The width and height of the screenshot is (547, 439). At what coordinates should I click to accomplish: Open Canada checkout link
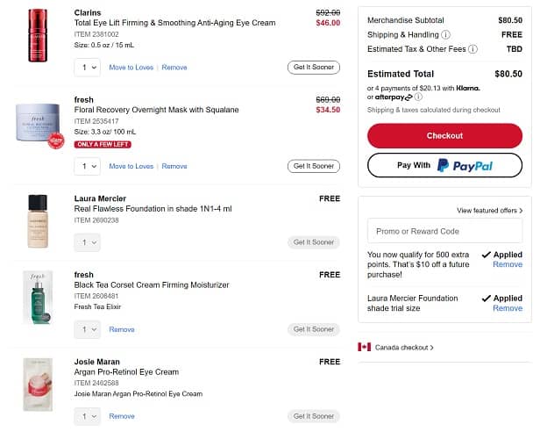404,348
